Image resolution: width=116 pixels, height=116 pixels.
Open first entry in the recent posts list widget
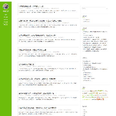pyautogui.click(x=95, y=32)
